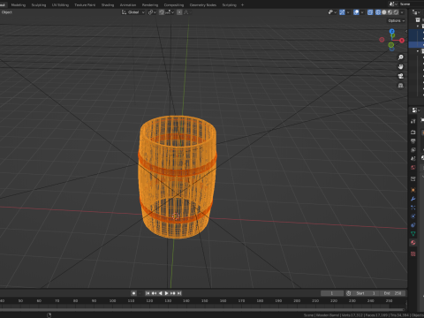Open the Texture Paint workspace tab
This screenshot has width=424, height=318.
tap(85, 5)
